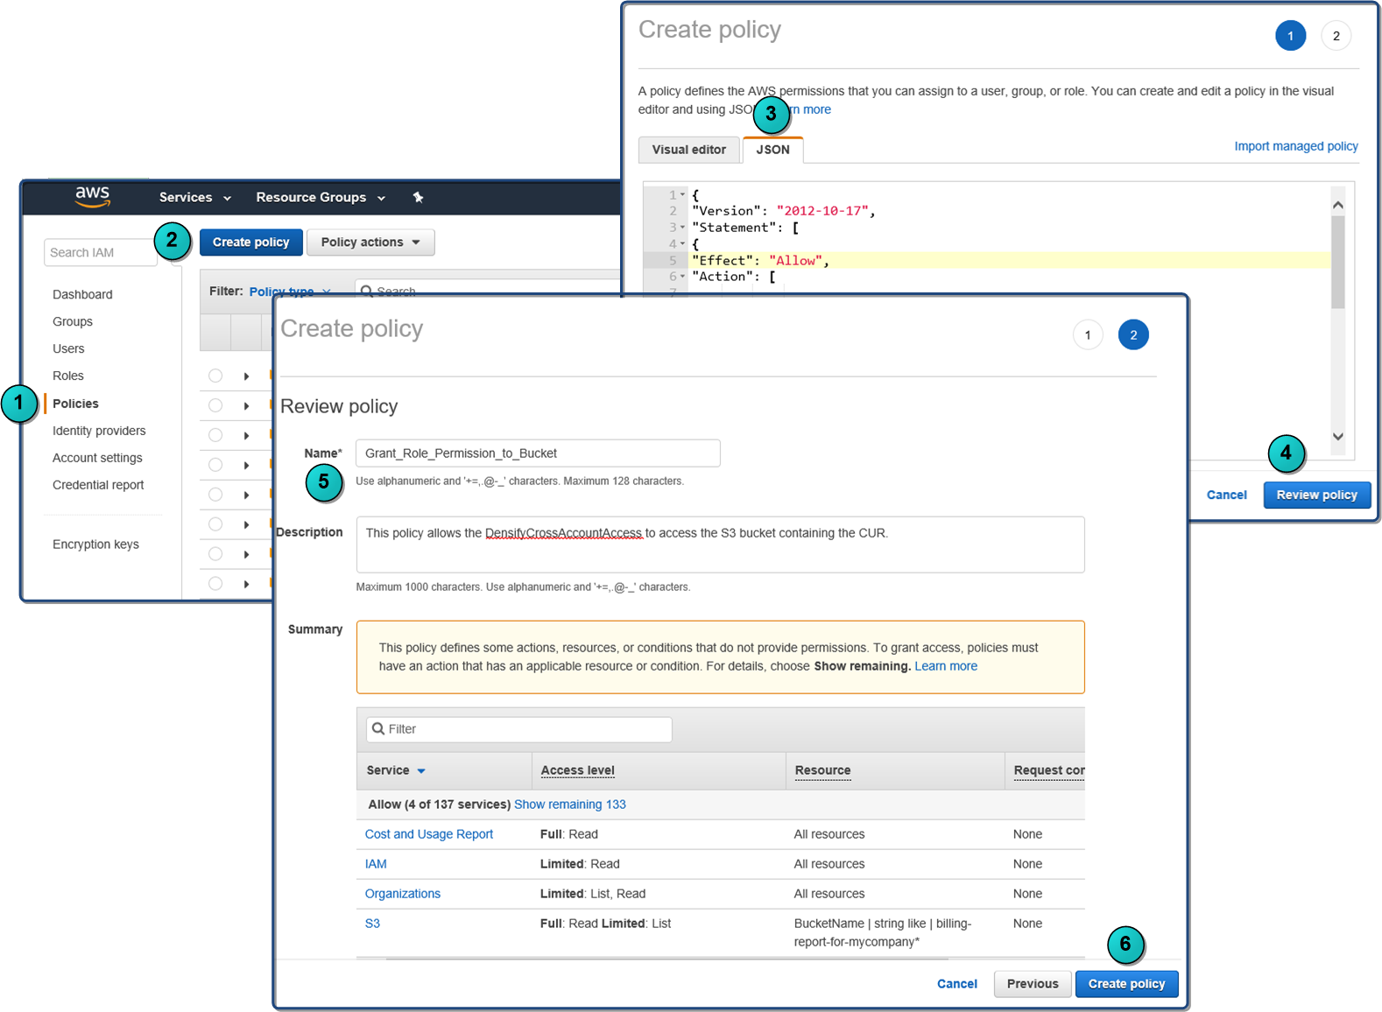Open Users in IAM sidebar
The image size is (1382, 1012).
tap(68, 348)
